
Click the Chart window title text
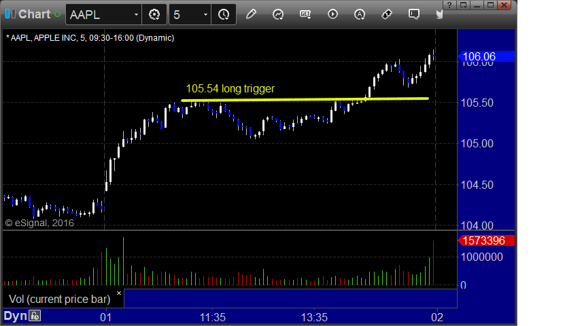(x=35, y=14)
